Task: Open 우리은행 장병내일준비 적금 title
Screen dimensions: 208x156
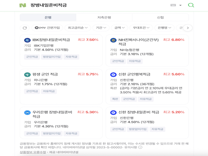Action: [52, 114]
